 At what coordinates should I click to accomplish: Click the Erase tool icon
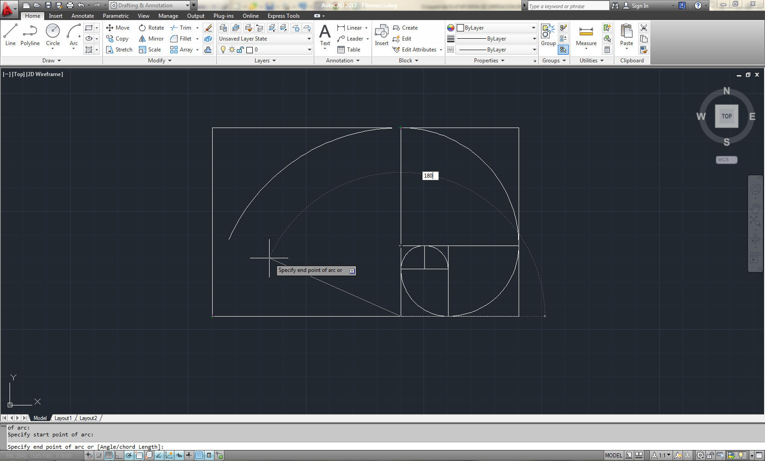click(x=208, y=28)
